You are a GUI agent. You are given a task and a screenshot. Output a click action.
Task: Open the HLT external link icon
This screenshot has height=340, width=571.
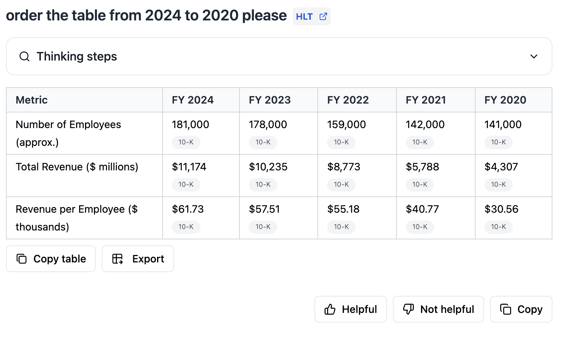click(323, 17)
